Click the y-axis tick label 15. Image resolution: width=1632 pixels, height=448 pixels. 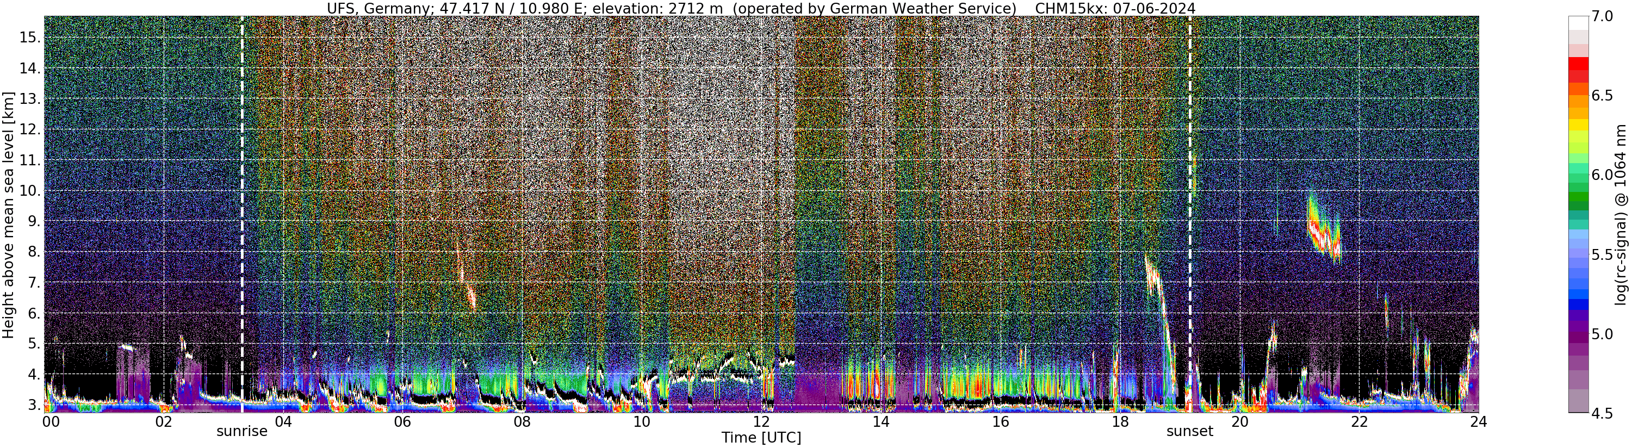(30, 38)
